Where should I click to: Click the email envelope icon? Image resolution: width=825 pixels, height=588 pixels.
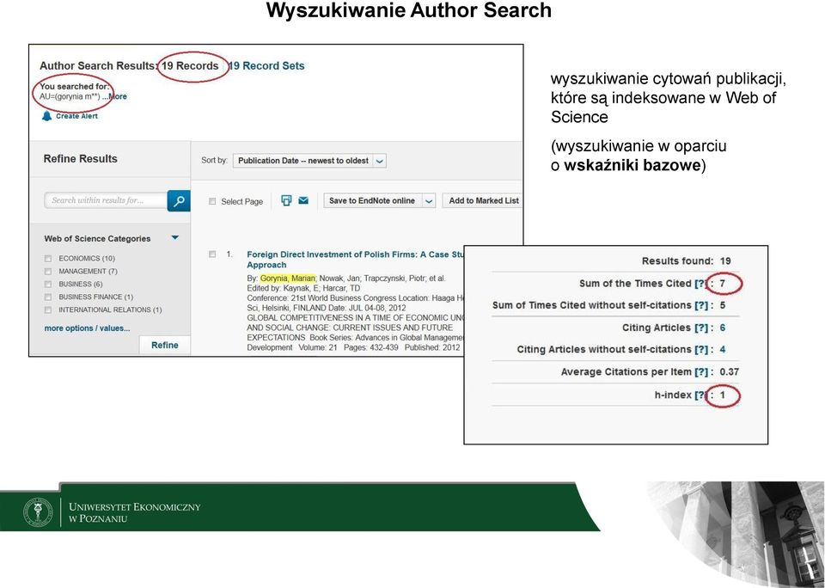[x=303, y=200]
